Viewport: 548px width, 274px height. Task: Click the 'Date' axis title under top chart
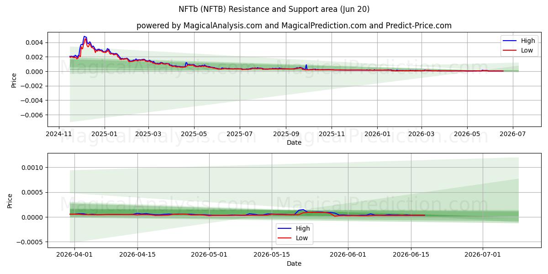[294, 142]
